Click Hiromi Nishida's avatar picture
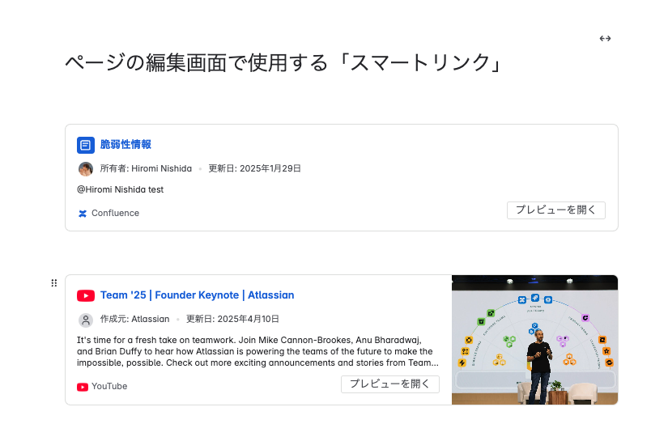668x441 pixels. point(86,169)
